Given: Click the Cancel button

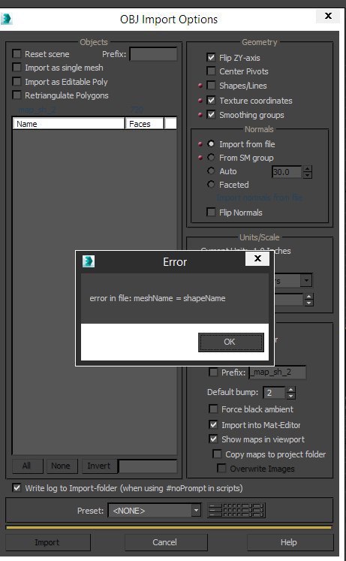Looking at the screenshot, I should click(x=165, y=542).
